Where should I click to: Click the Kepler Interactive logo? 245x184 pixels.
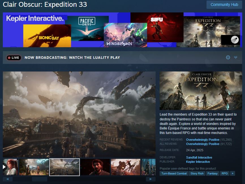pos(35,18)
